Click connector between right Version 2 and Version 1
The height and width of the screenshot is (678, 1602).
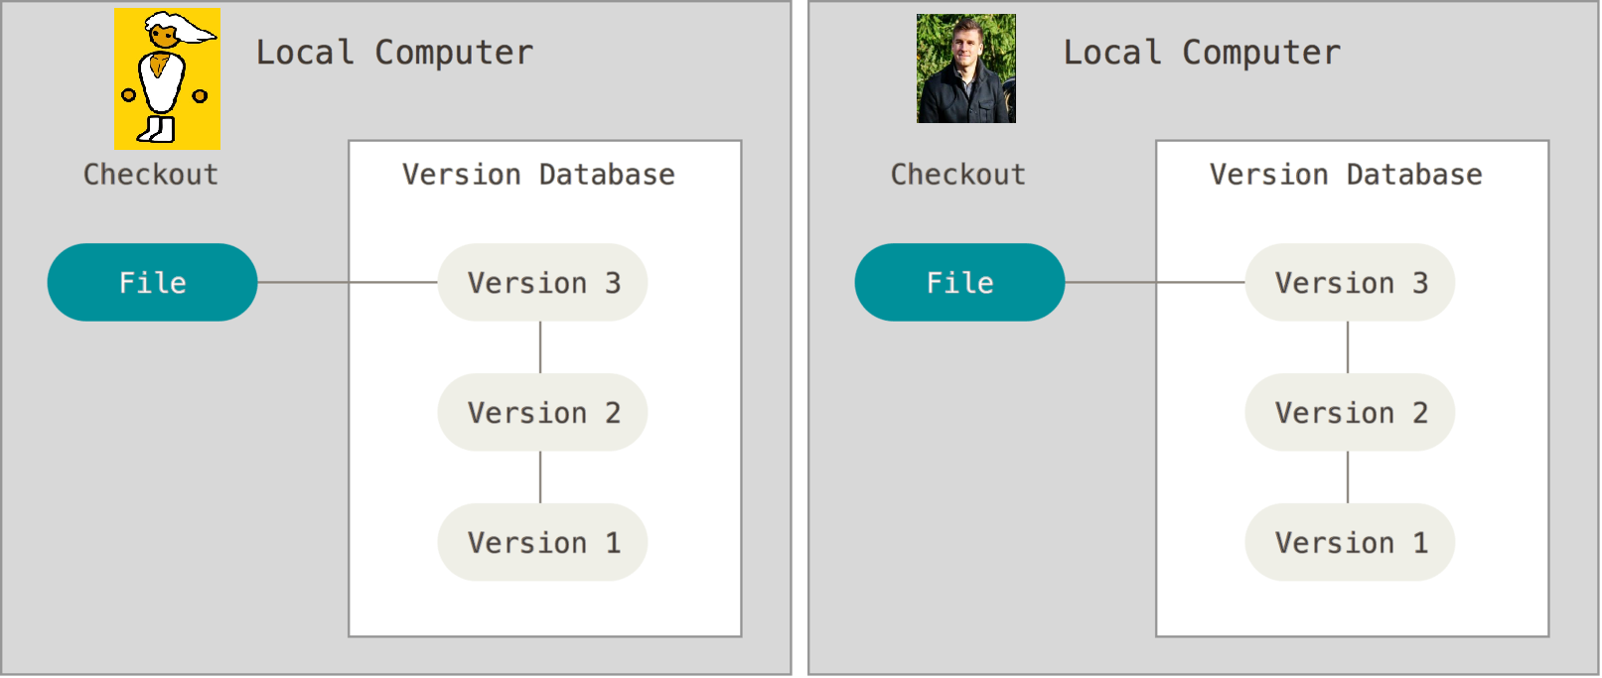point(1348,477)
